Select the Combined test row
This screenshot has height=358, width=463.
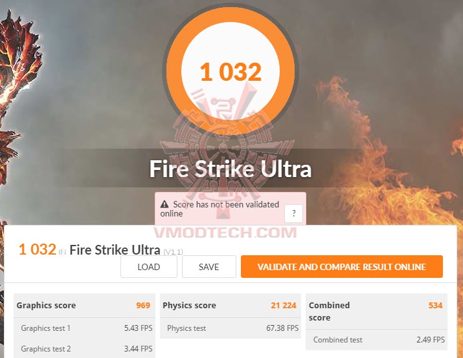point(376,340)
